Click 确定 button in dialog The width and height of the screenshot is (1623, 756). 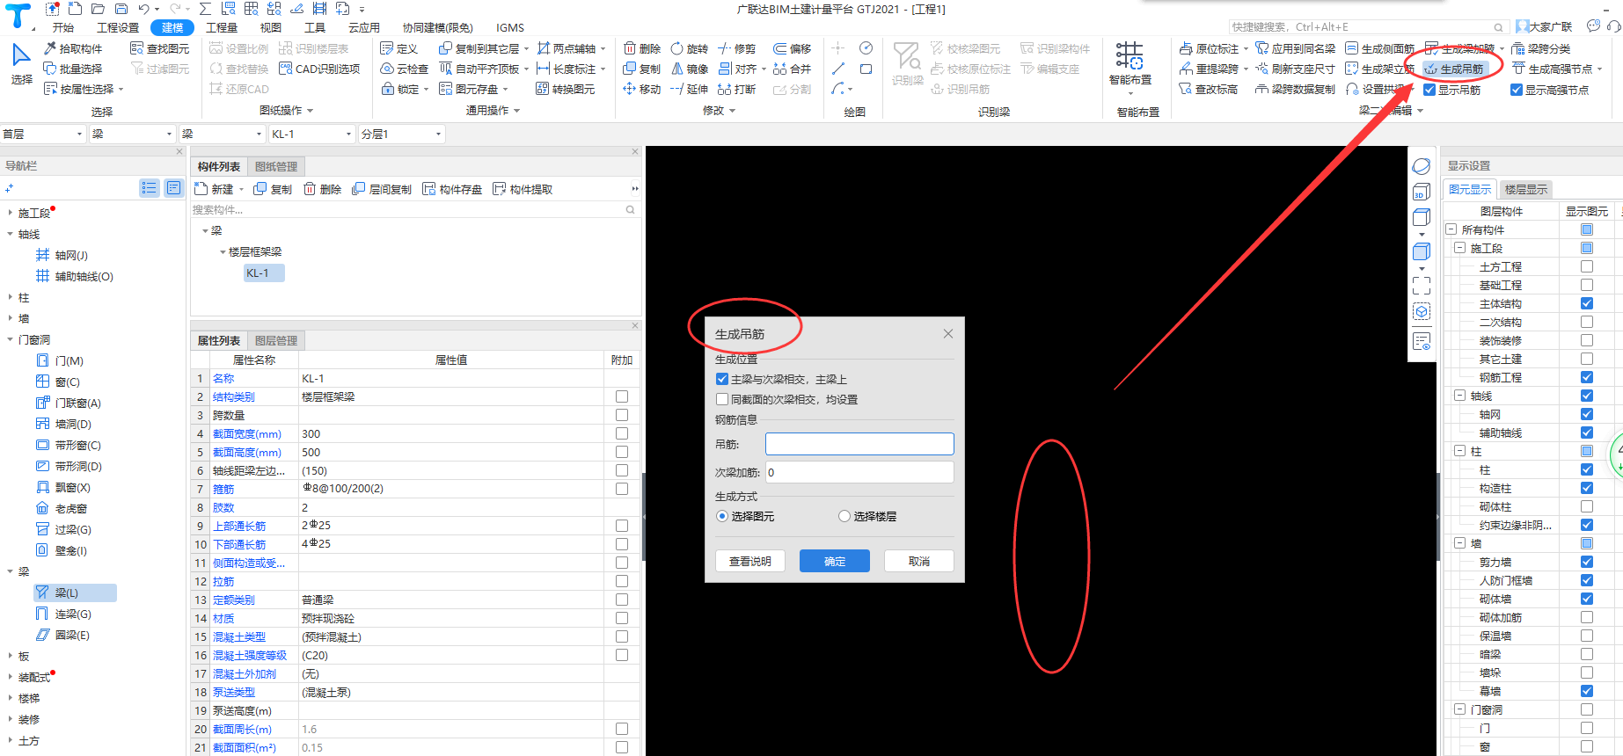coord(835,561)
